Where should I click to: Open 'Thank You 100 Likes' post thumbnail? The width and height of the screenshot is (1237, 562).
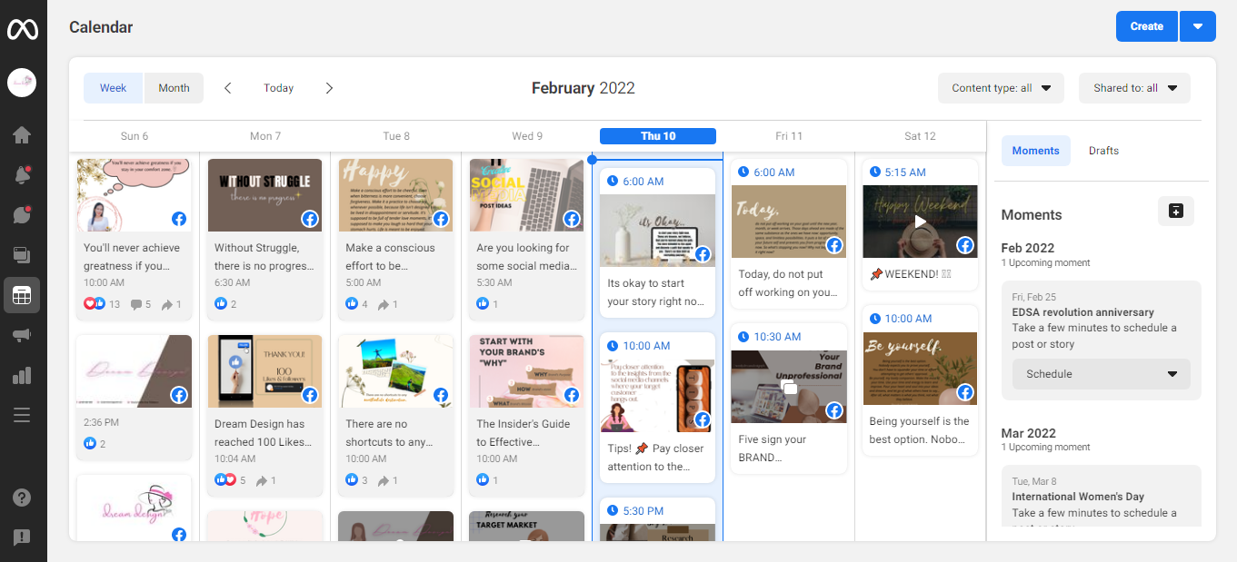pos(265,371)
